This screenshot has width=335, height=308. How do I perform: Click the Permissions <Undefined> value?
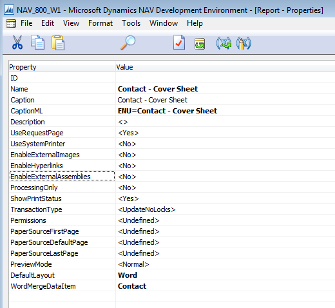click(139, 220)
